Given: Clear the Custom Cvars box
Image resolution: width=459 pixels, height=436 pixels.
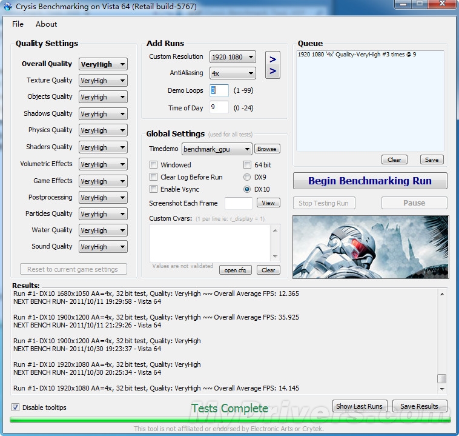Looking at the screenshot, I should click(x=268, y=270).
